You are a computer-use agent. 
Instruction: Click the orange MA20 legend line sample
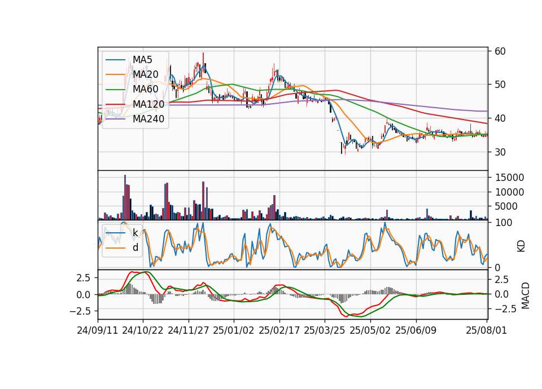pyautogui.click(x=115, y=74)
